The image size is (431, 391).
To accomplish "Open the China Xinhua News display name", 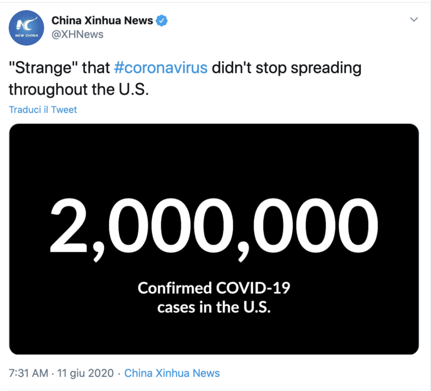I will click(x=102, y=20).
